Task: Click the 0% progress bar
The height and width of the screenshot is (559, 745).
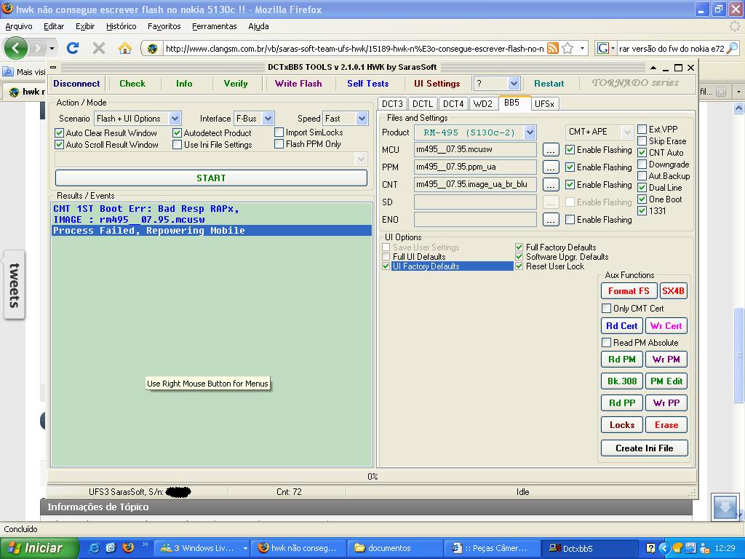Action: pos(372,476)
